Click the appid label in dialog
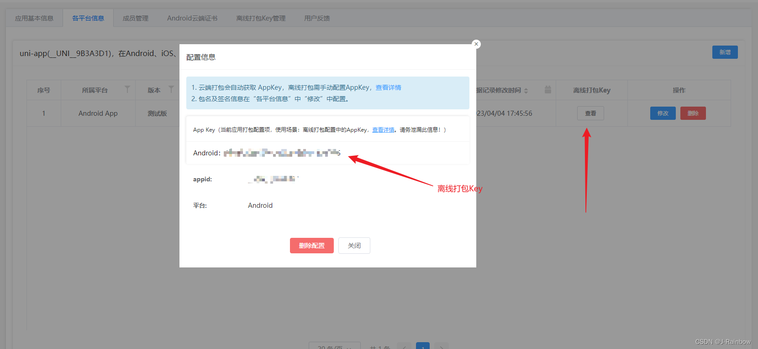The width and height of the screenshot is (758, 349). (202, 180)
